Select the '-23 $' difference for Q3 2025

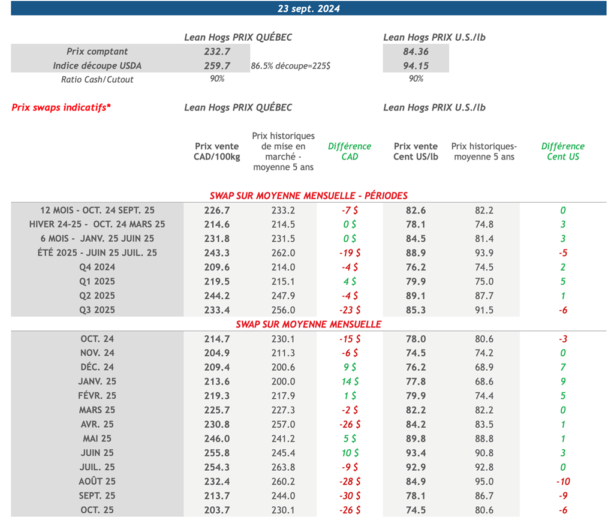349,310
